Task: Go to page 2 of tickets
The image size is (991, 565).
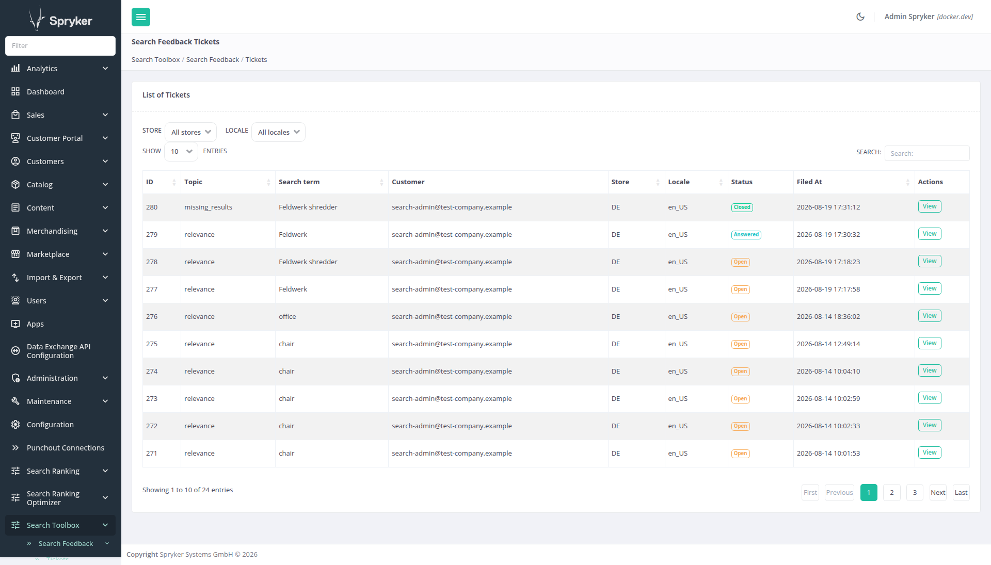Action: [x=892, y=492]
